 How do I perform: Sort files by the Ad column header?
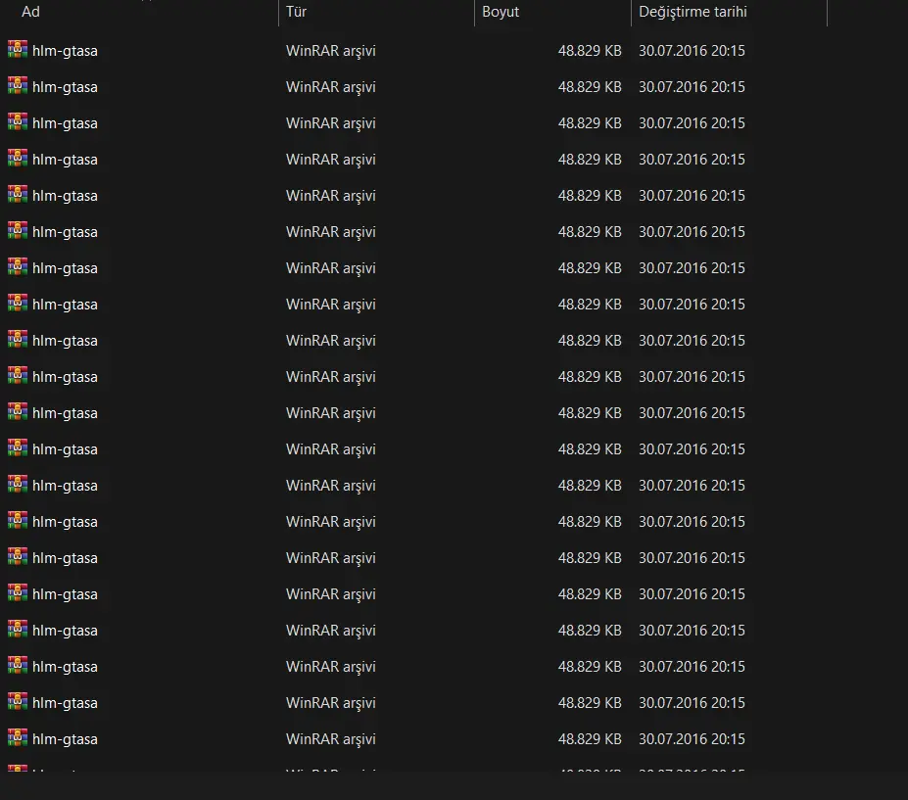[x=139, y=12]
